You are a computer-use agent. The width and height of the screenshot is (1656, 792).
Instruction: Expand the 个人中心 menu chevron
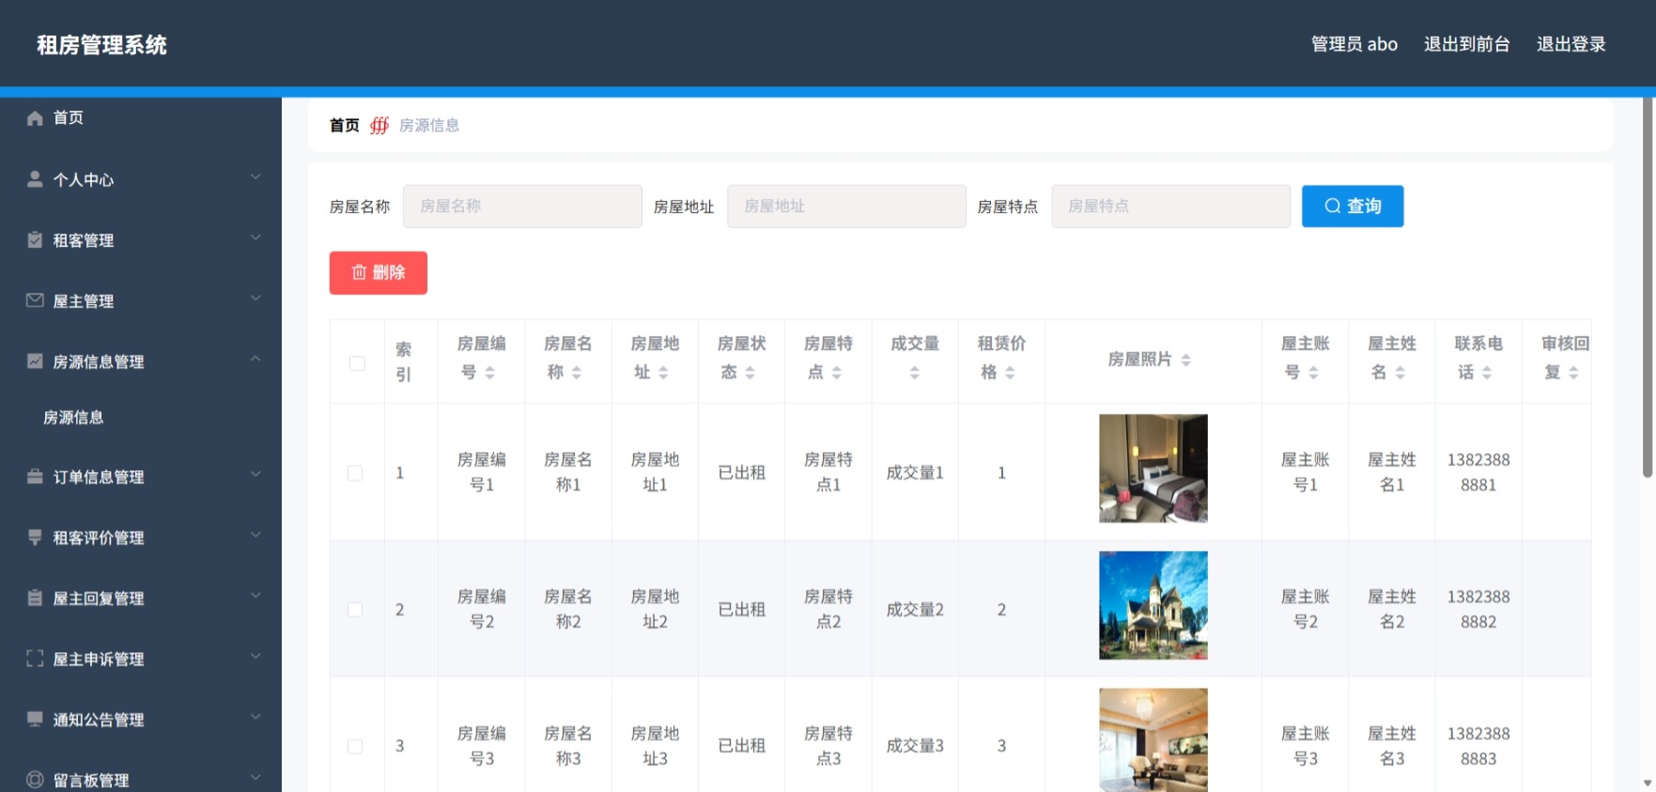point(255,176)
